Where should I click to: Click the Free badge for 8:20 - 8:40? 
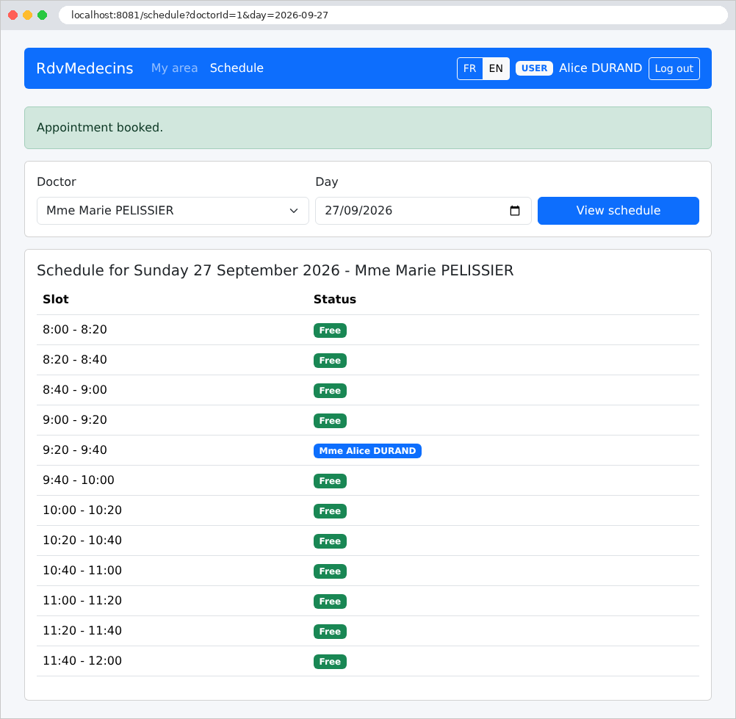coord(330,361)
